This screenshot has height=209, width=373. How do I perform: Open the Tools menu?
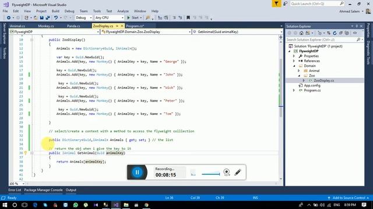[x=97, y=11]
